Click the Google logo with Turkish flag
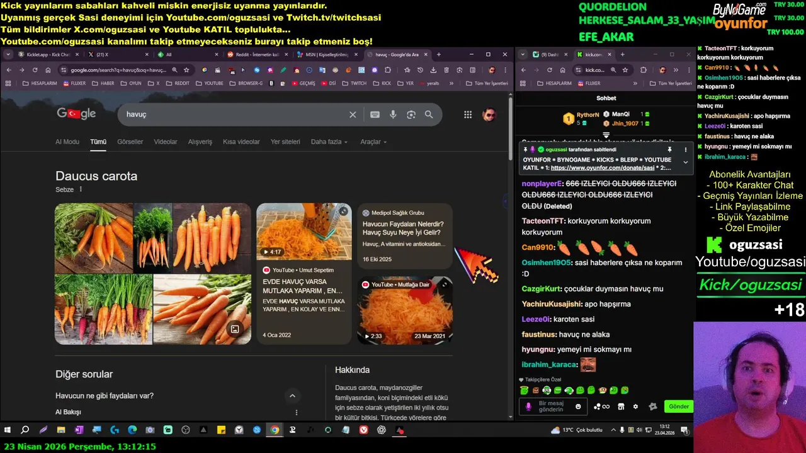The width and height of the screenshot is (806, 453). [x=76, y=113]
